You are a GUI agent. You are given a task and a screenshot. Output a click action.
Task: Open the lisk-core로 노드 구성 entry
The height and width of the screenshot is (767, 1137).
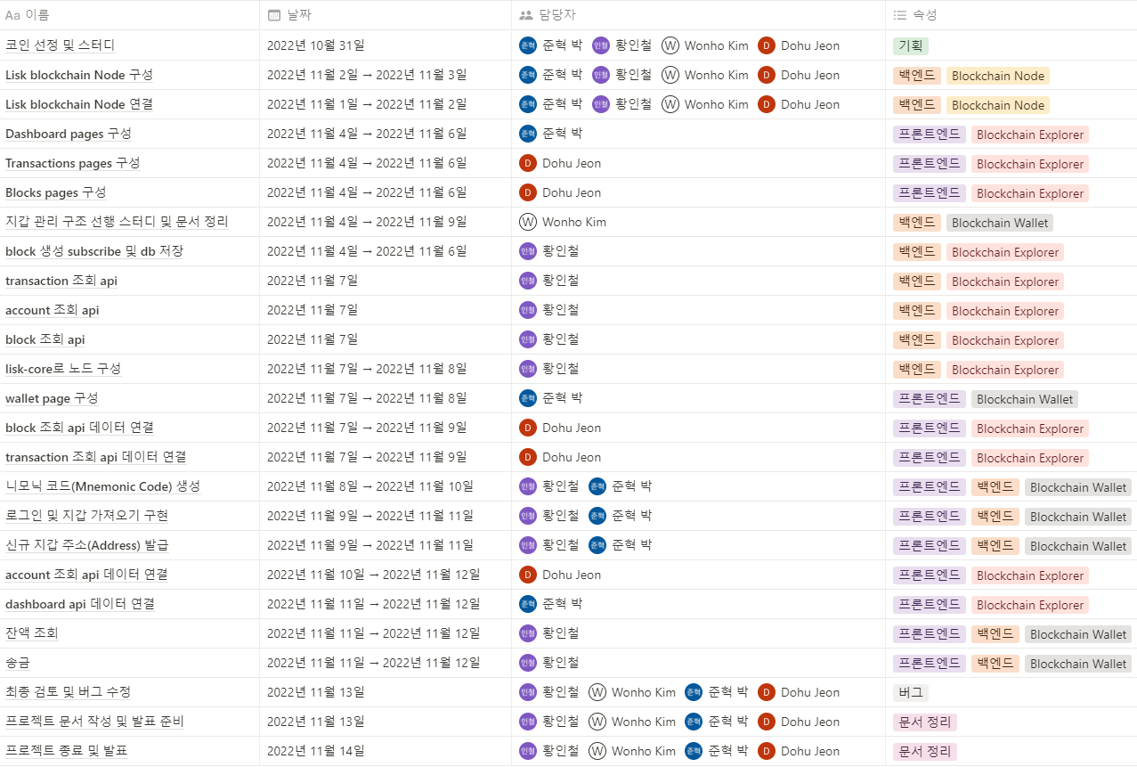pos(63,369)
